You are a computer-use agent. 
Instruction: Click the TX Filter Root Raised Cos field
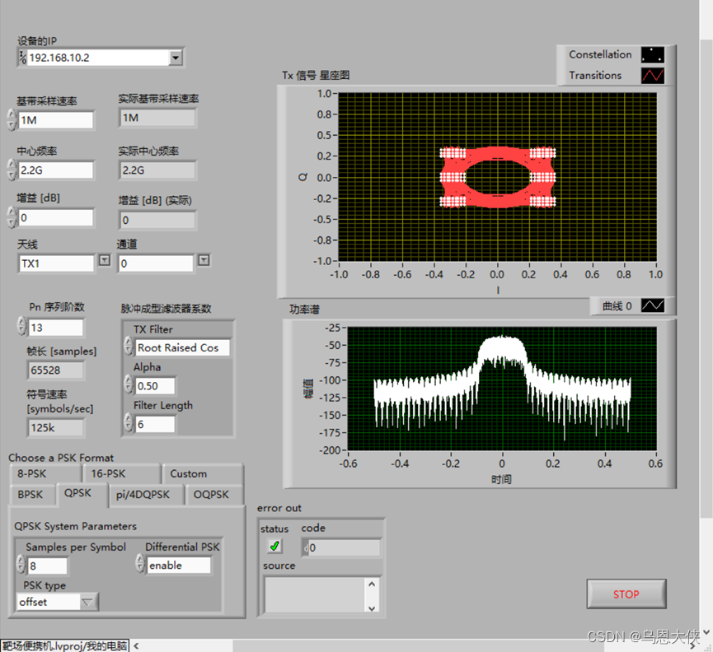pyautogui.click(x=182, y=347)
